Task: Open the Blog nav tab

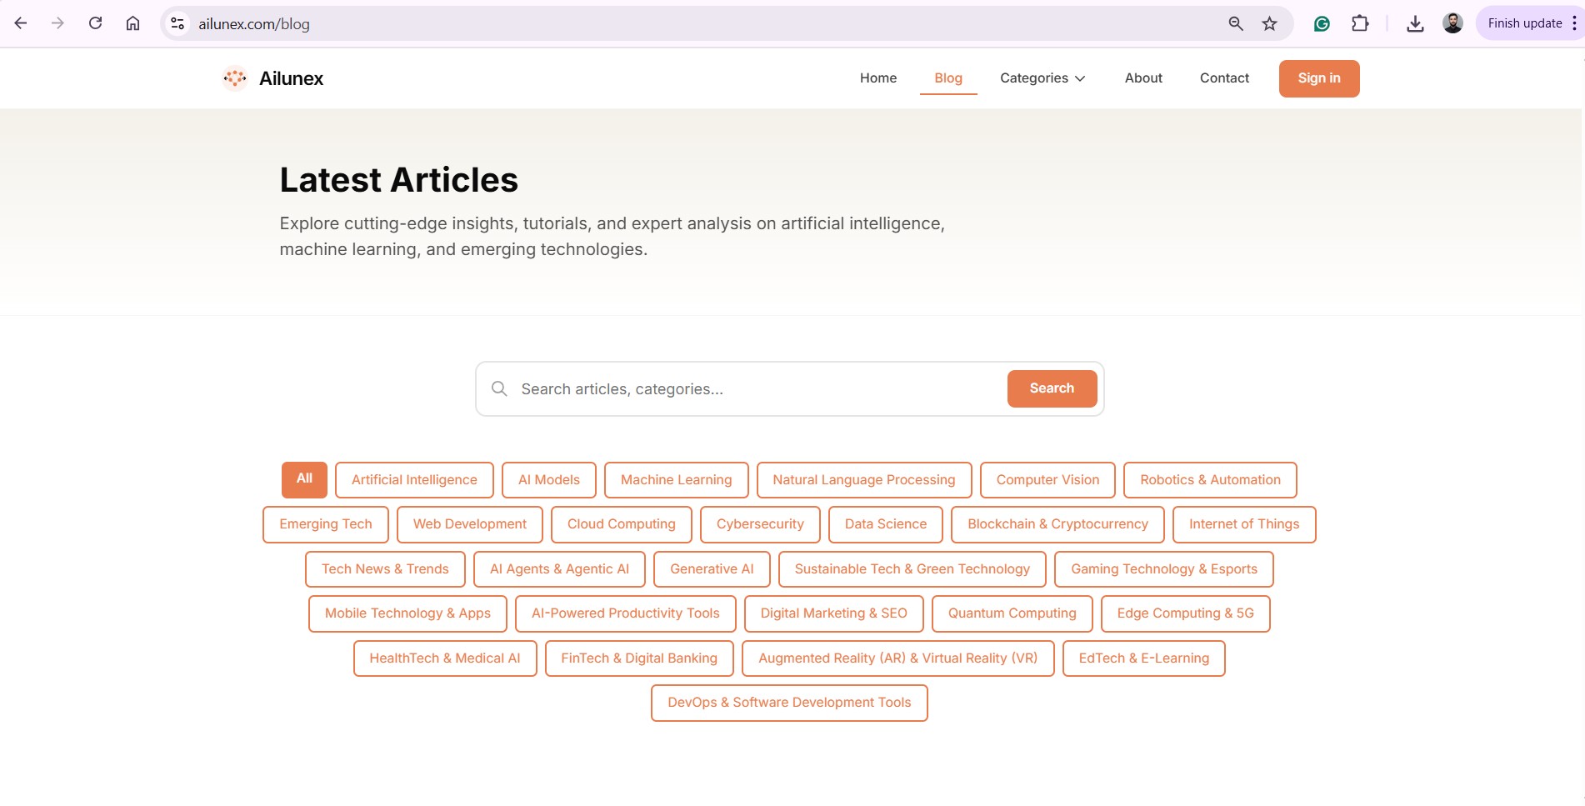Action: 948,78
